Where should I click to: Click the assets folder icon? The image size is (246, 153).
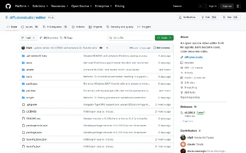pyautogui.click(x=23, y=70)
